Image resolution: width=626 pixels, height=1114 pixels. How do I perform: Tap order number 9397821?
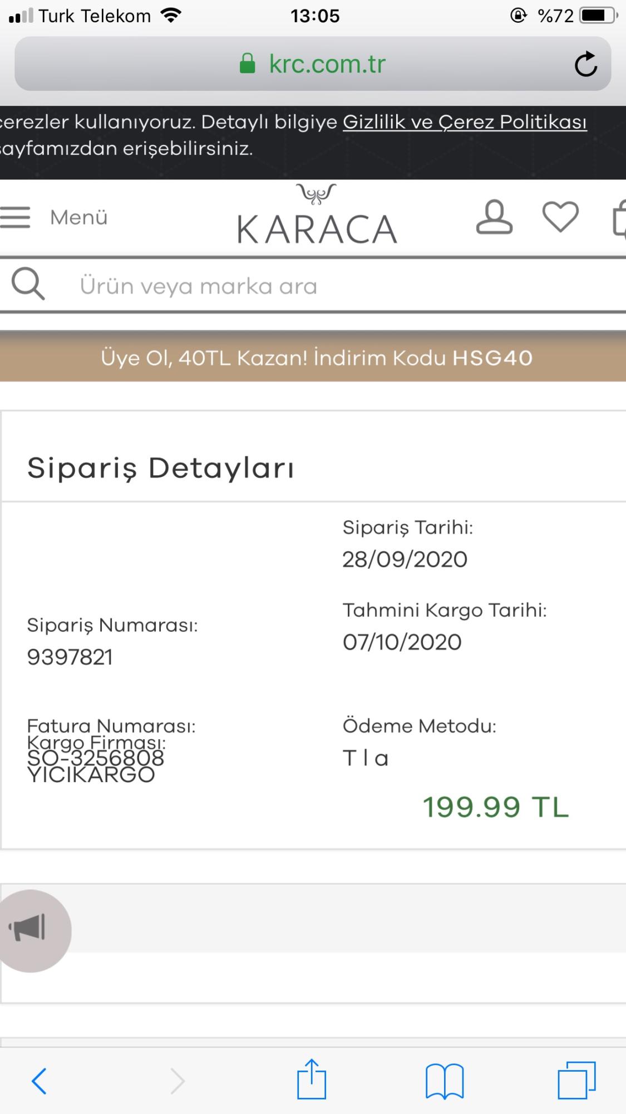coord(70,657)
